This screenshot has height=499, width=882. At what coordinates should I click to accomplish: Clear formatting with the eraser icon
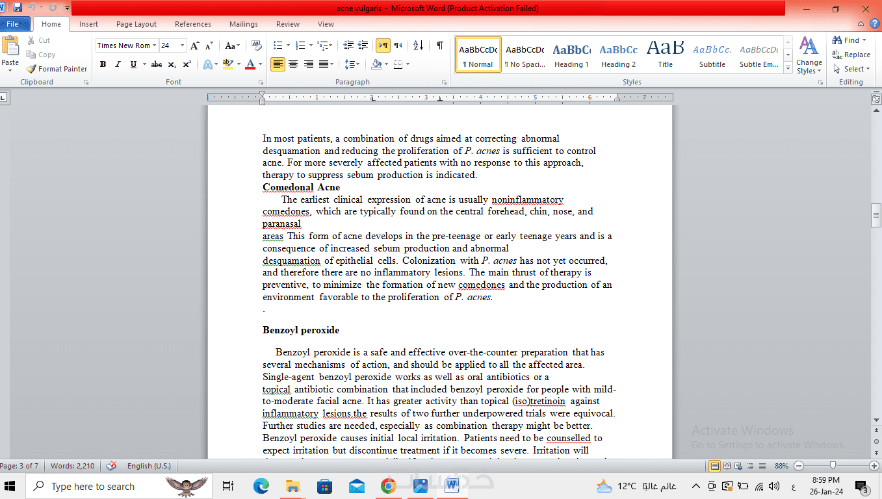click(256, 45)
